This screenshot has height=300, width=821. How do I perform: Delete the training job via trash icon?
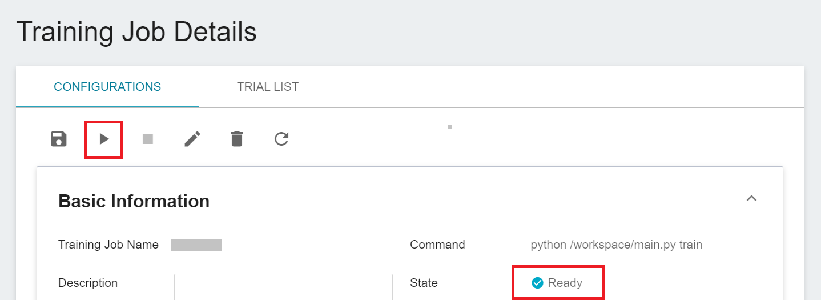point(237,139)
